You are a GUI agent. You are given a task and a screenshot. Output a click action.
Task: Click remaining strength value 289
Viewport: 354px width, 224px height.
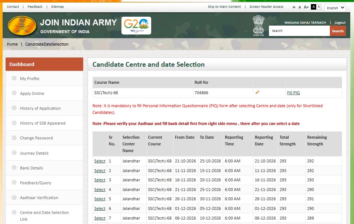[311, 218]
